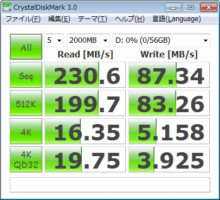Click the Seq read result 230.6
The height and width of the screenshot is (200, 220).
[85, 75]
